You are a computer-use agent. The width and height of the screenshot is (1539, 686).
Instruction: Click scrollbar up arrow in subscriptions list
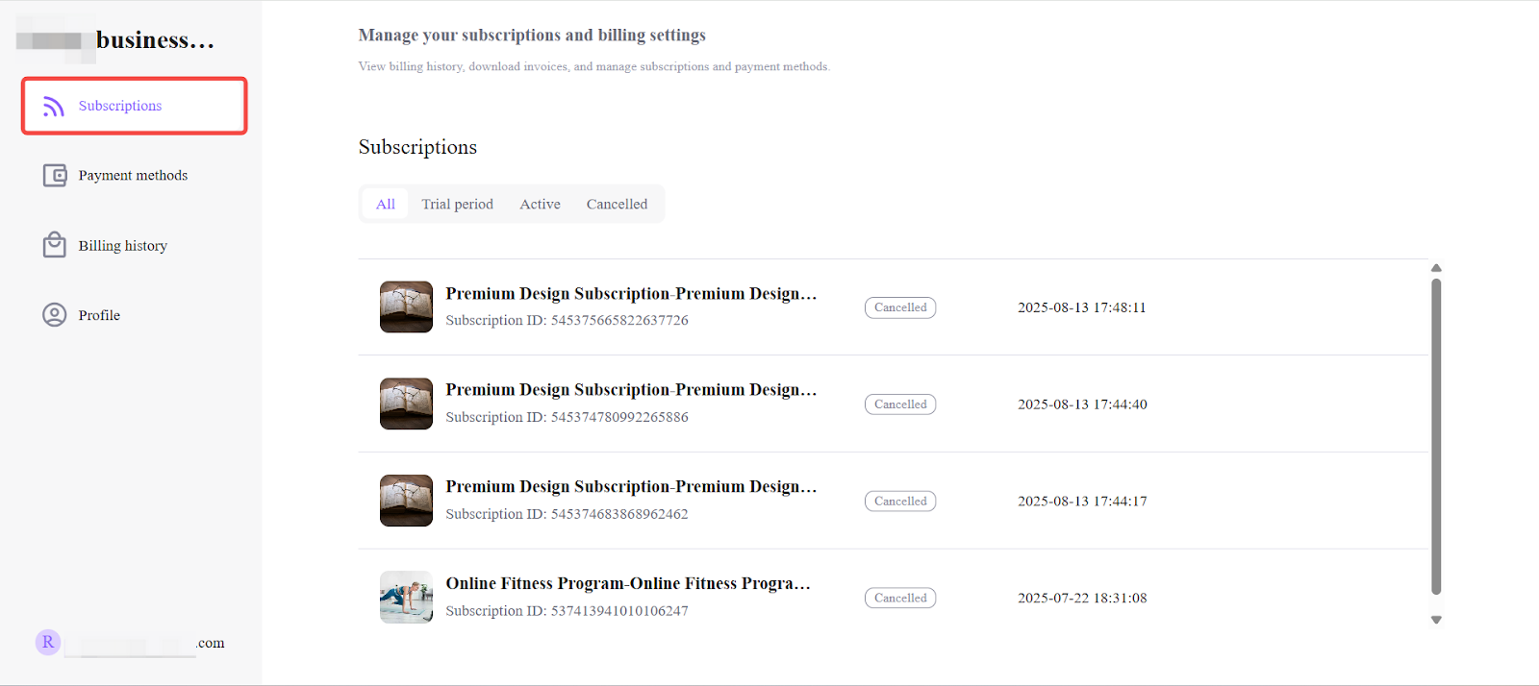[1436, 268]
